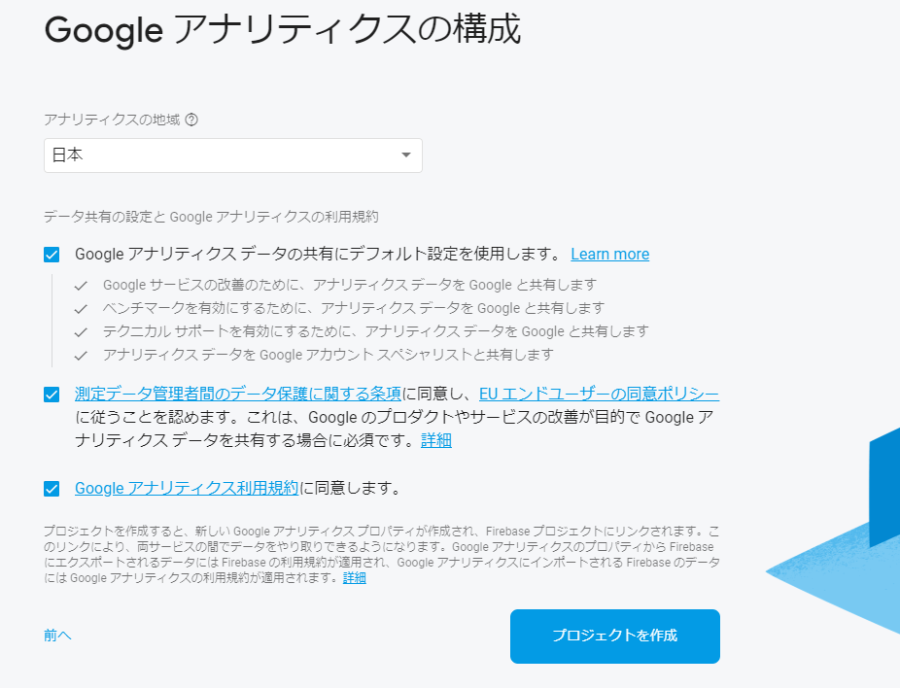This screenshot has height=688, width=900.
Task: Toggle the Google アナリティクス利用規約 agreement checkbox
Action: click(52, 489)
